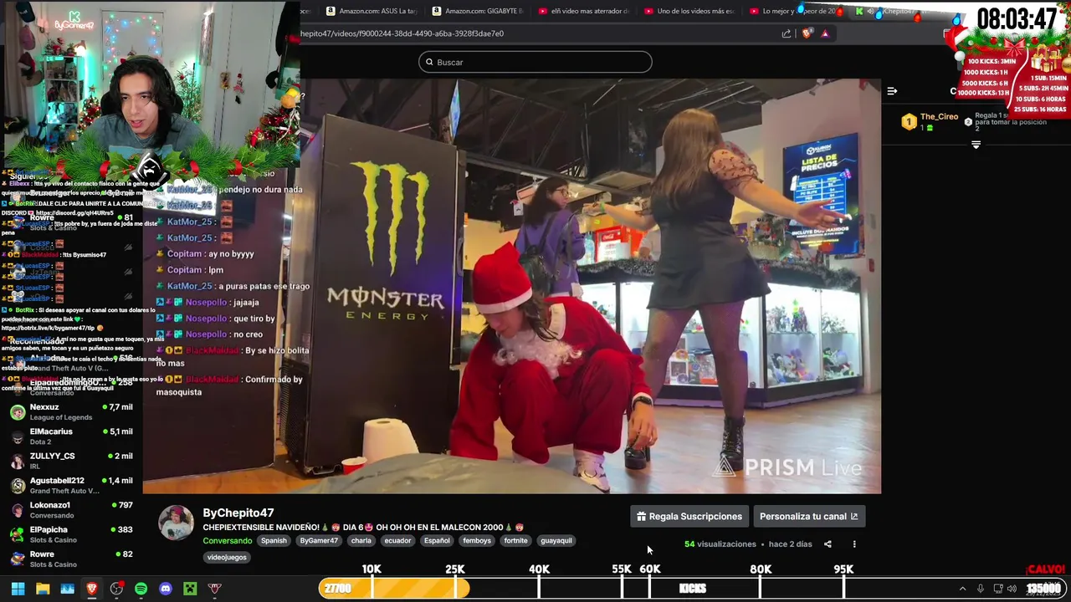Open Agustabell212 channel in sidebar
The width and height of the screenshot is (1071, 602).
coord(71,486)
